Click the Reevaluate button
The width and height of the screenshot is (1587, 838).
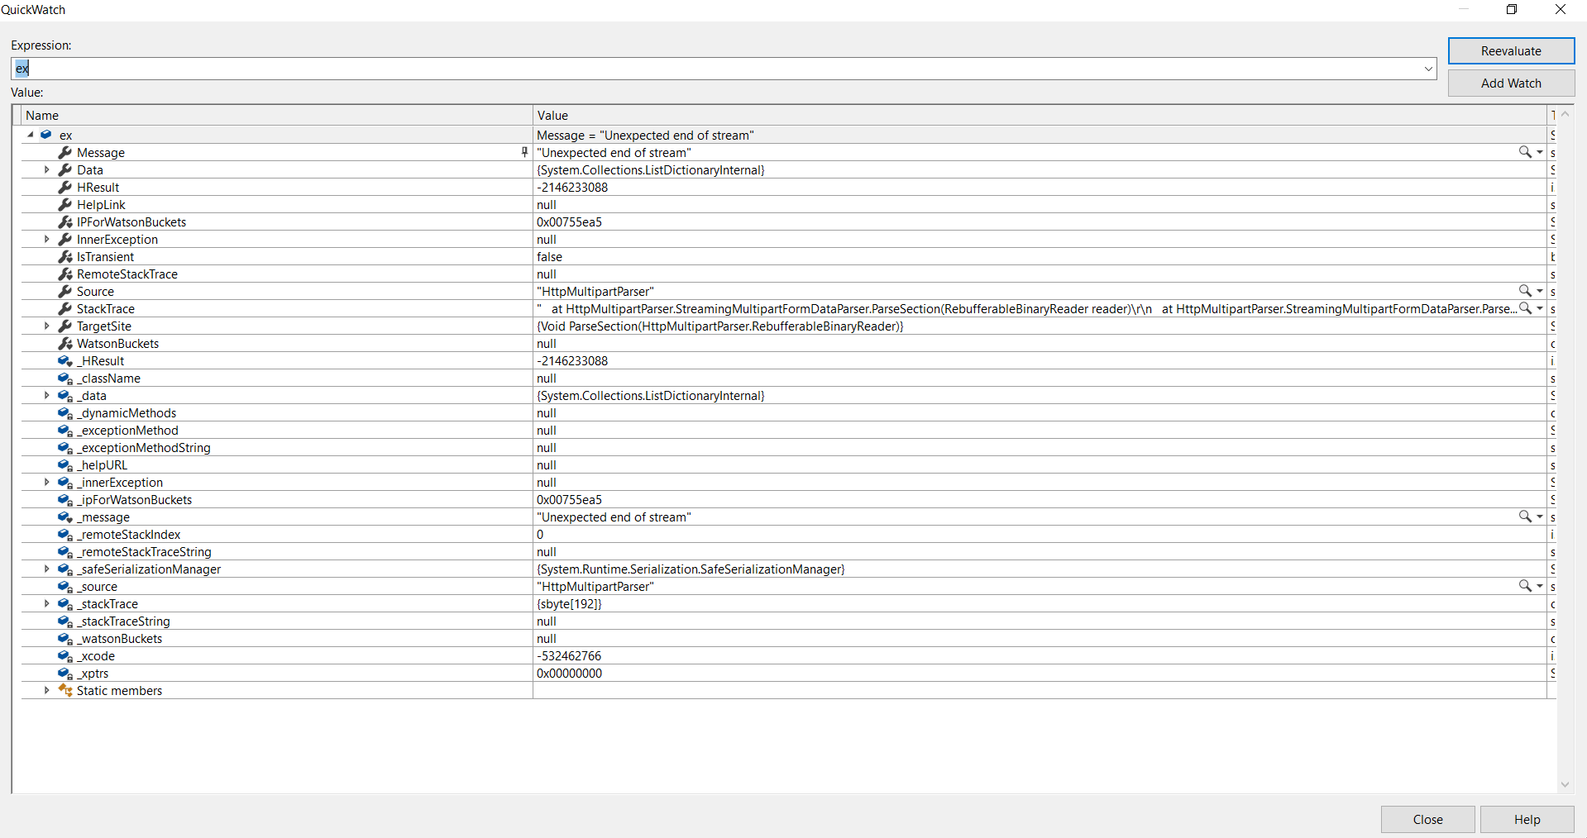coord(1511,50)
